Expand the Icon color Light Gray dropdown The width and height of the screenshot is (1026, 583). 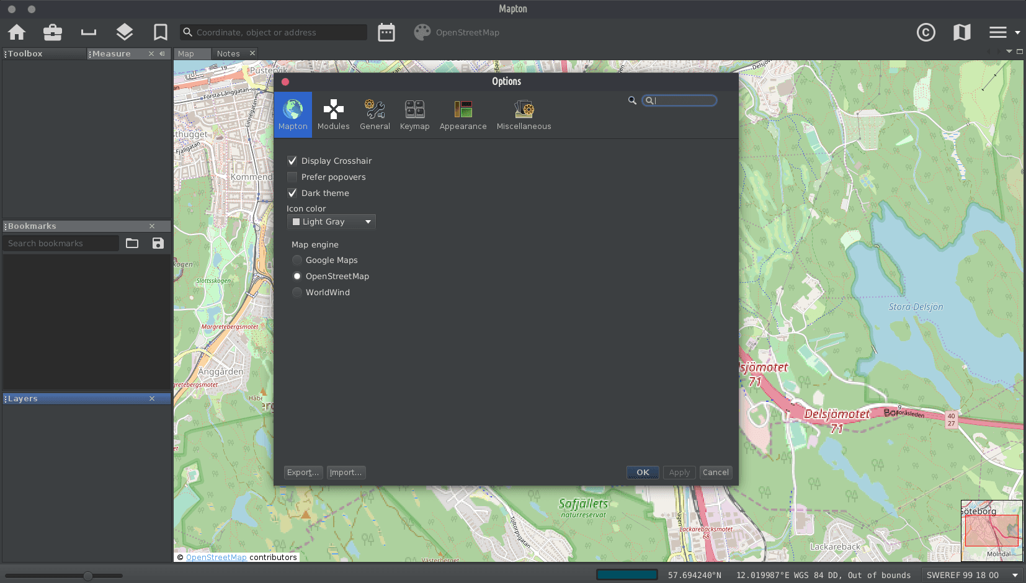pos(331,222)
